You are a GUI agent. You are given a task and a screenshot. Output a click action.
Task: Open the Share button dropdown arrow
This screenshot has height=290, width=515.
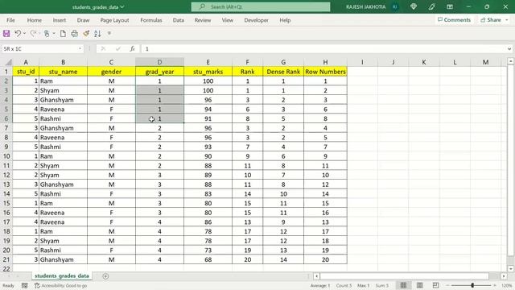click(x=506, y=20)
